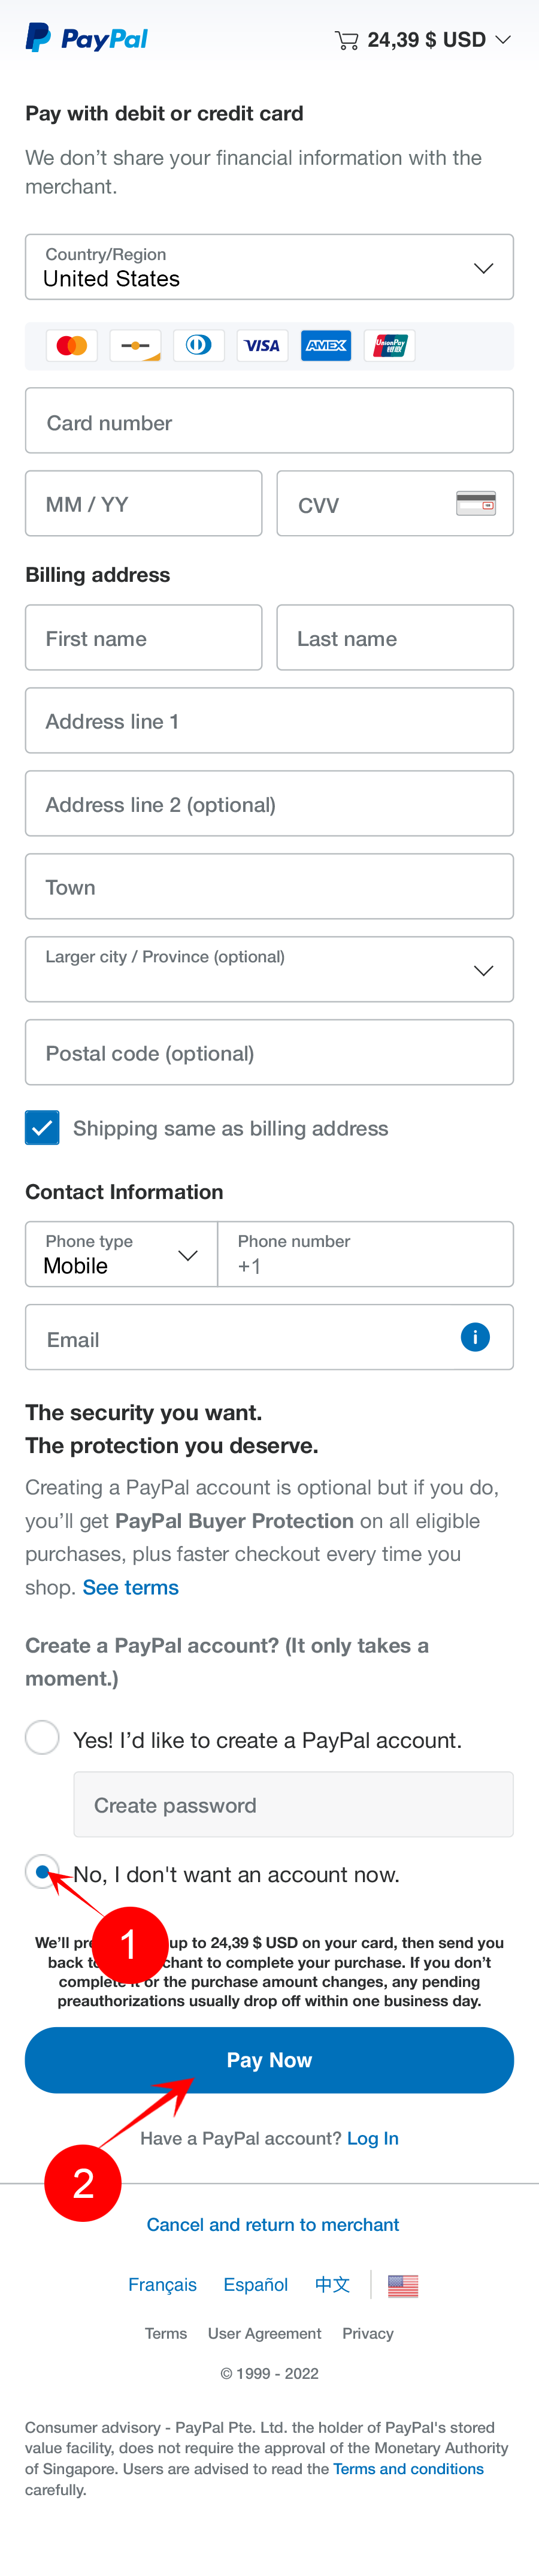Click the Email info icon
The image size is (539, 2576).
[475, 1336]
